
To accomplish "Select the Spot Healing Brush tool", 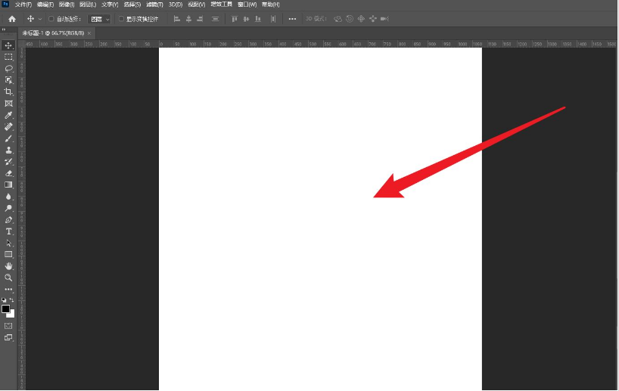I will (x=8, y=126).
